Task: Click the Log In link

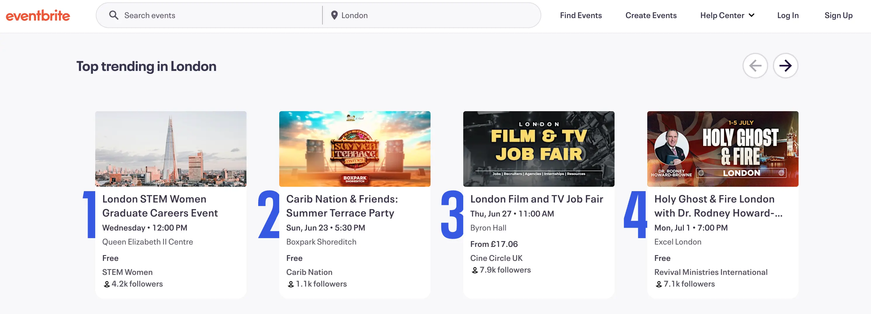Action: [788, 15]
